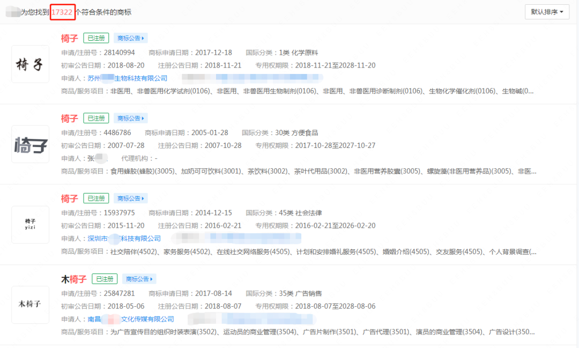Click 商标公告 button for 木椅子 trademark
This screenshot has height=348, width=579.
(x=139, y=279)
